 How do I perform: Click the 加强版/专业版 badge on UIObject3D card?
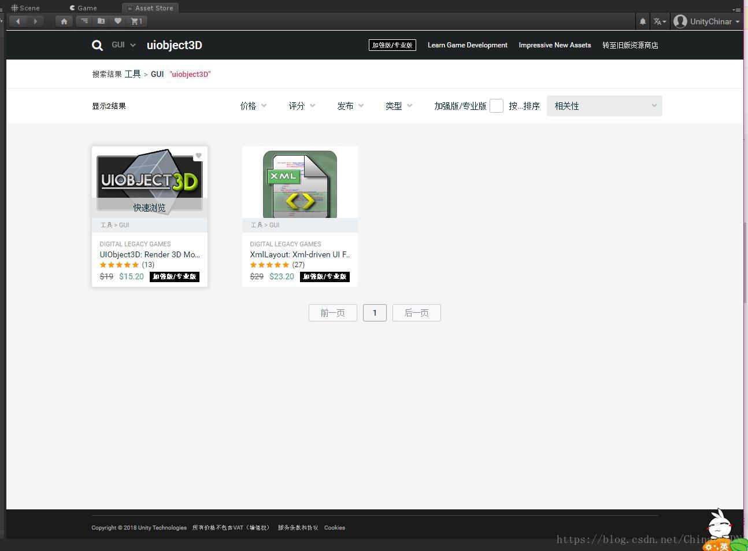pos(175,276)
